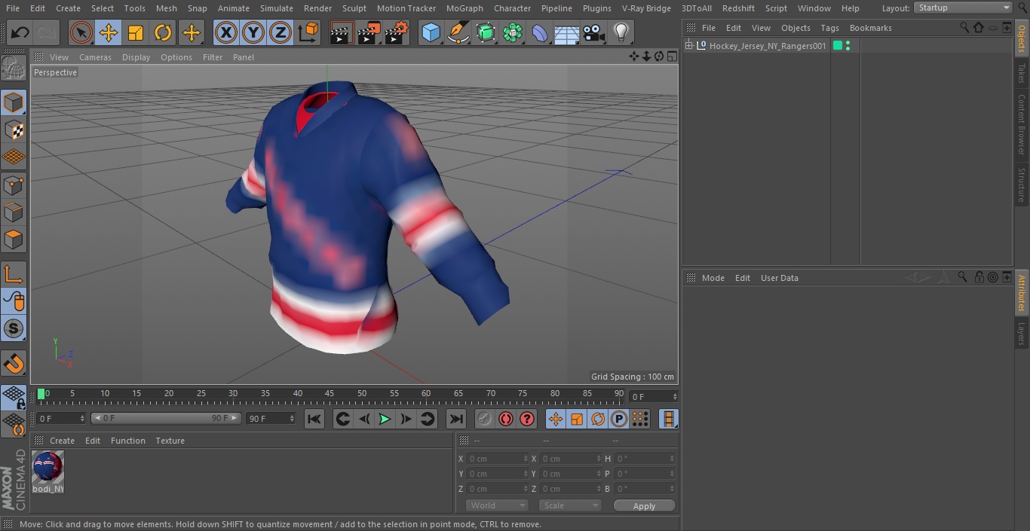1030x531 pixels.
Task: Click the preview range slider bar
Action: (165, 418)
